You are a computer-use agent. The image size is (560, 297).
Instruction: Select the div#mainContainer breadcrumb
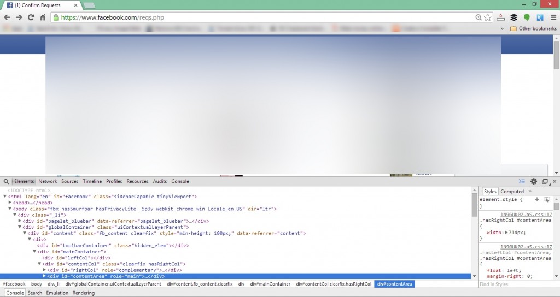click(270, 284)
